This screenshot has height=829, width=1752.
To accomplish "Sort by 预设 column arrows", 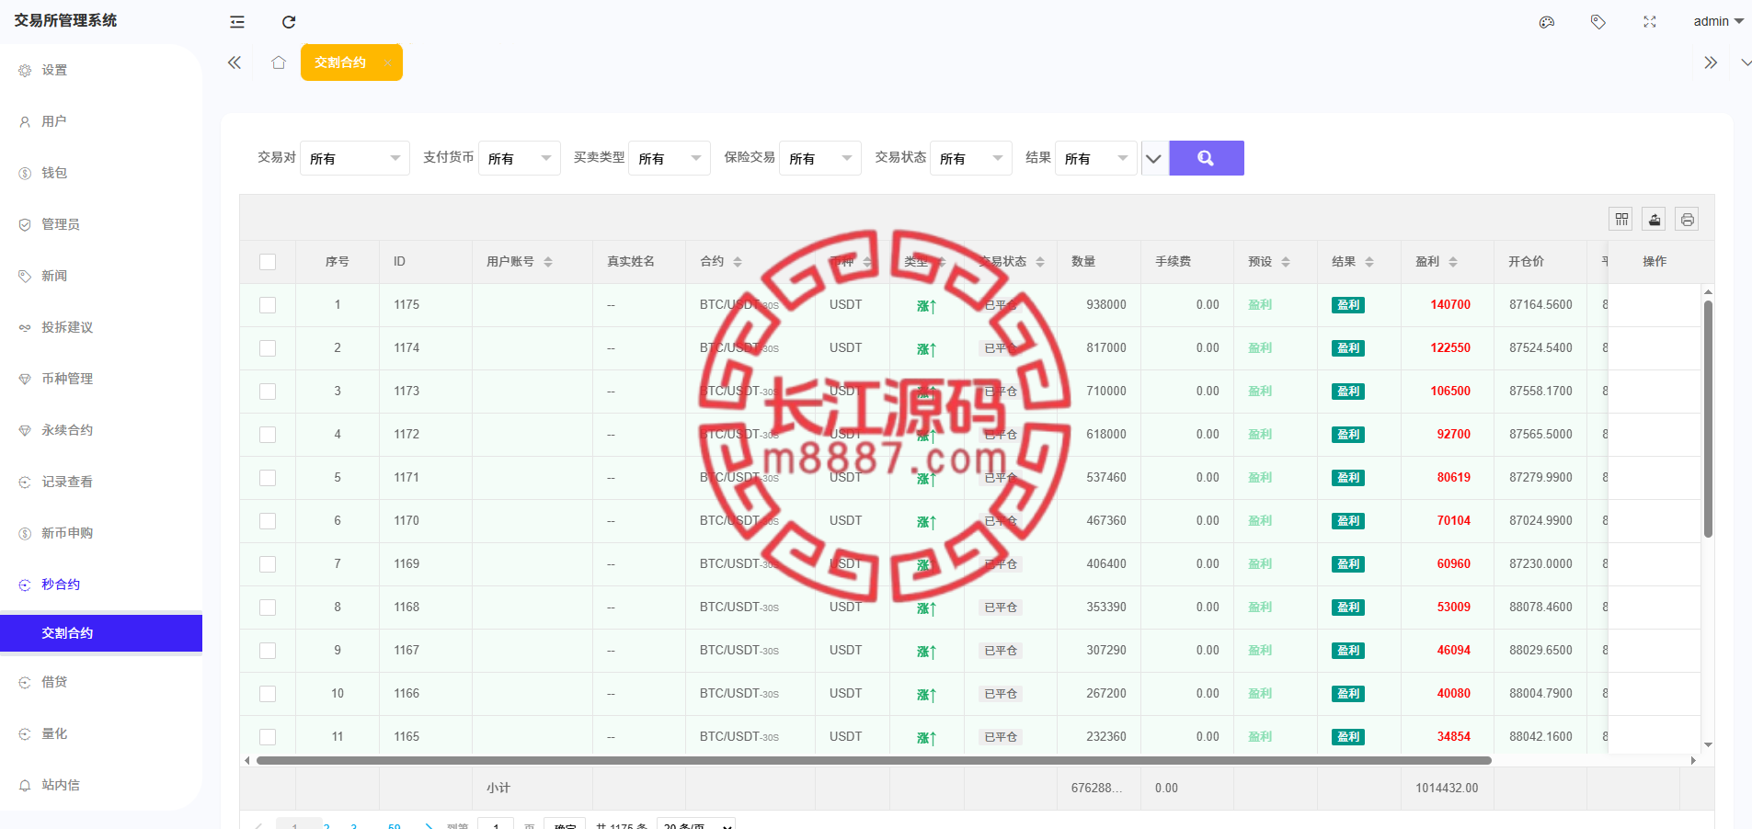I will (1286, 262).
